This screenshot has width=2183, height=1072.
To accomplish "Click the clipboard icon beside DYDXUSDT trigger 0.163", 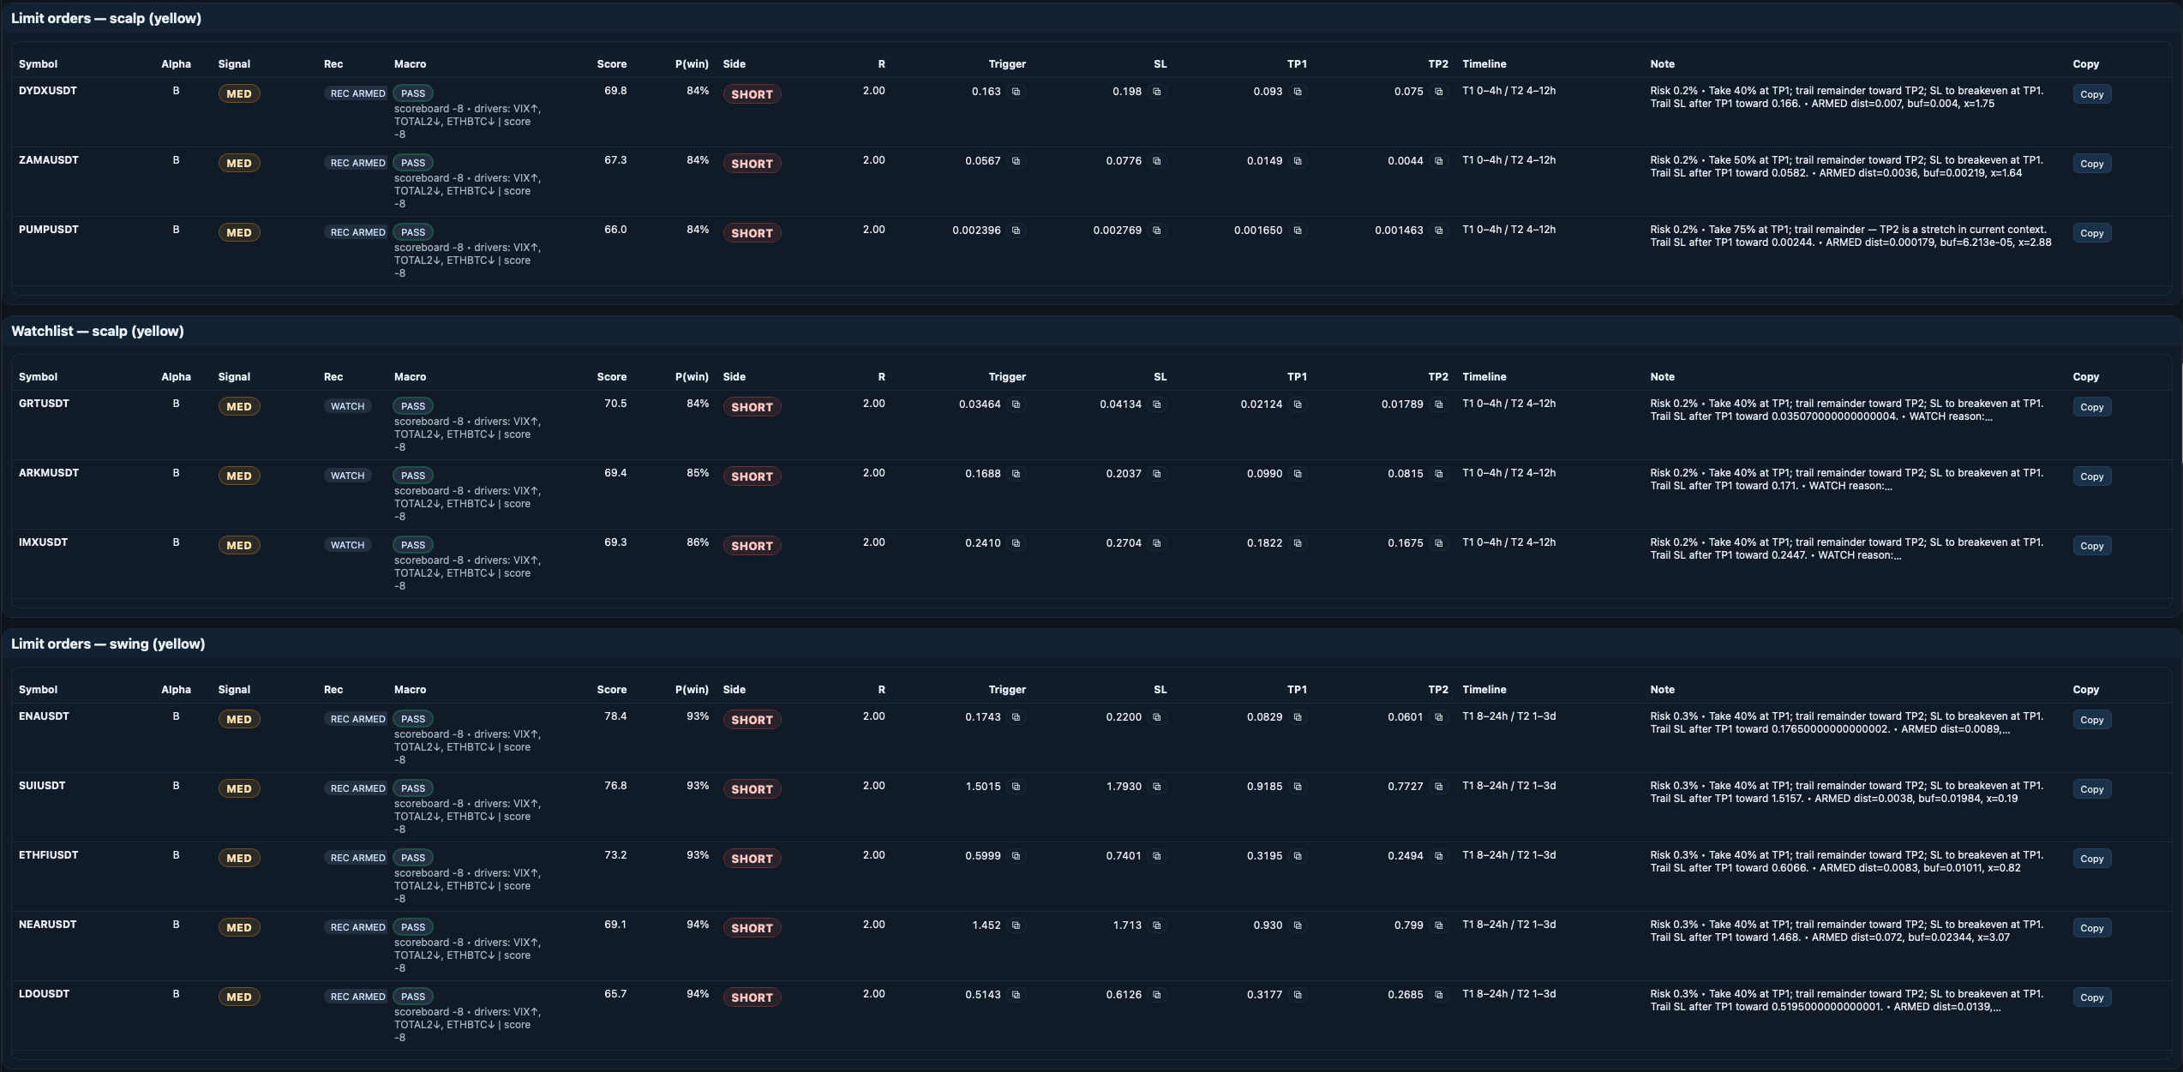I will click(1017, 92).
